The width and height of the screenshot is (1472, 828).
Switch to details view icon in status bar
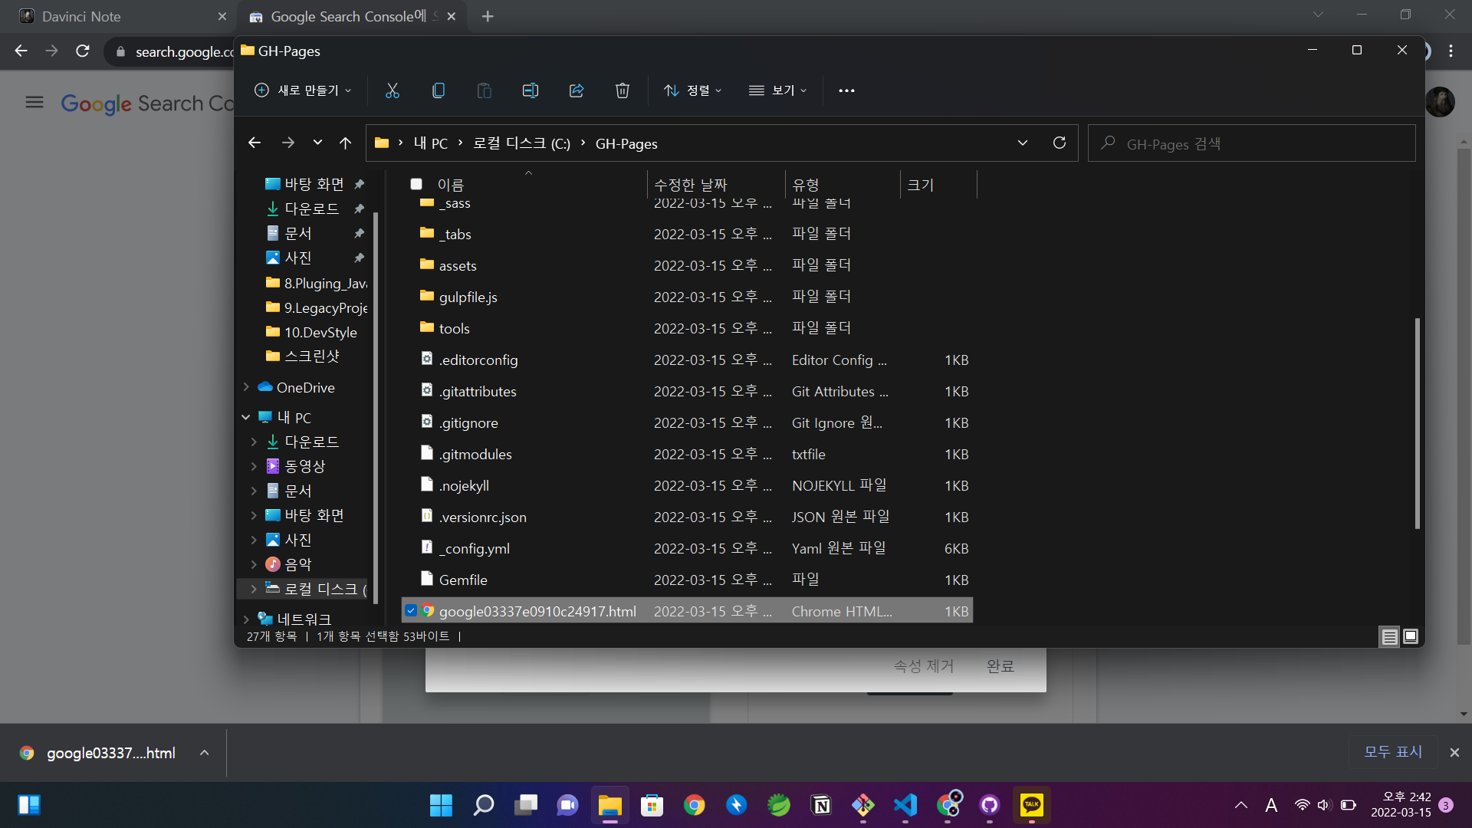coord(1389,636)
